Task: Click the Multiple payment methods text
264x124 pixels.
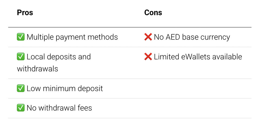Action: pos(72,37)
